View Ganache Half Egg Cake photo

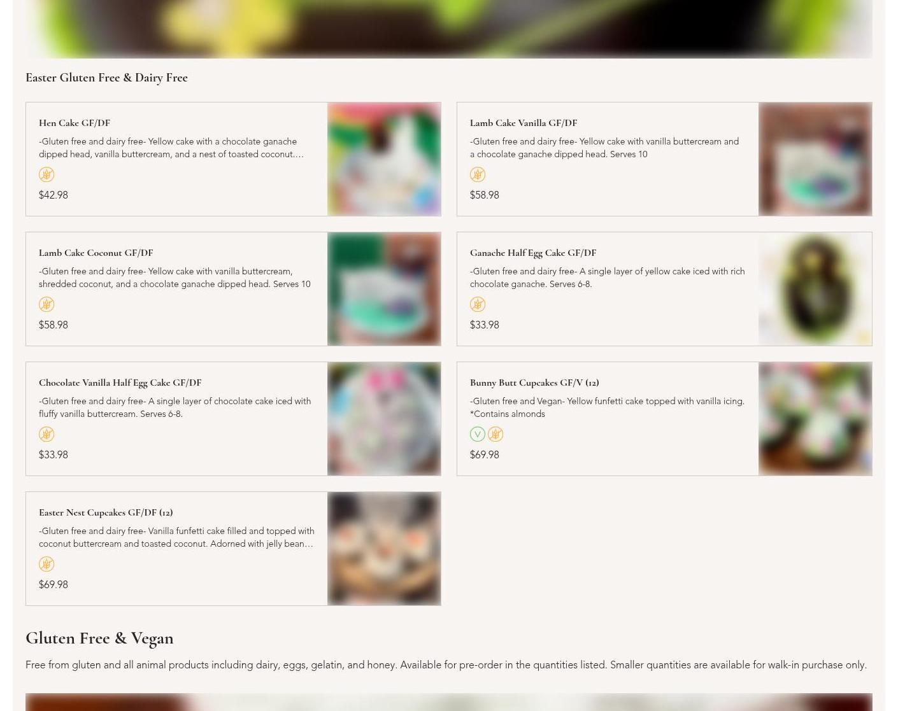tap(815, 289)
